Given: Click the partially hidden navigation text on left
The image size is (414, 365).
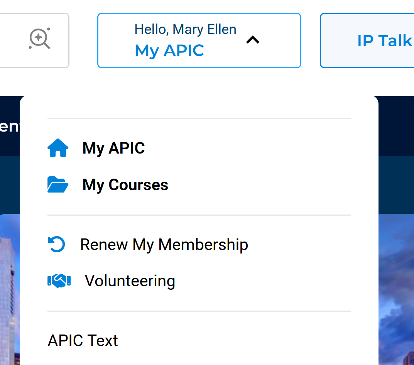Looking at the screenshot, I should (10, 126).
